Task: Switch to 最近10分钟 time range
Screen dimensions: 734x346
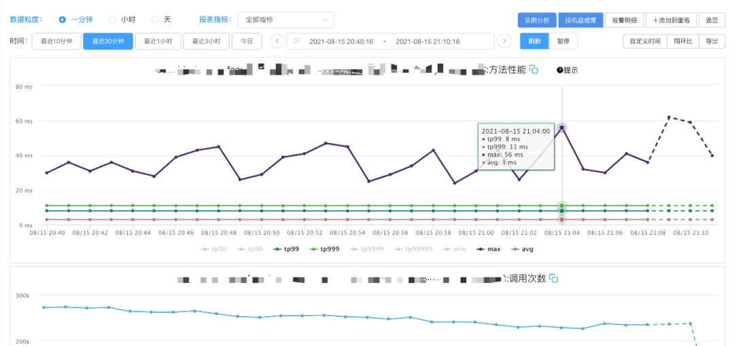Action: (x=56, y=41)
